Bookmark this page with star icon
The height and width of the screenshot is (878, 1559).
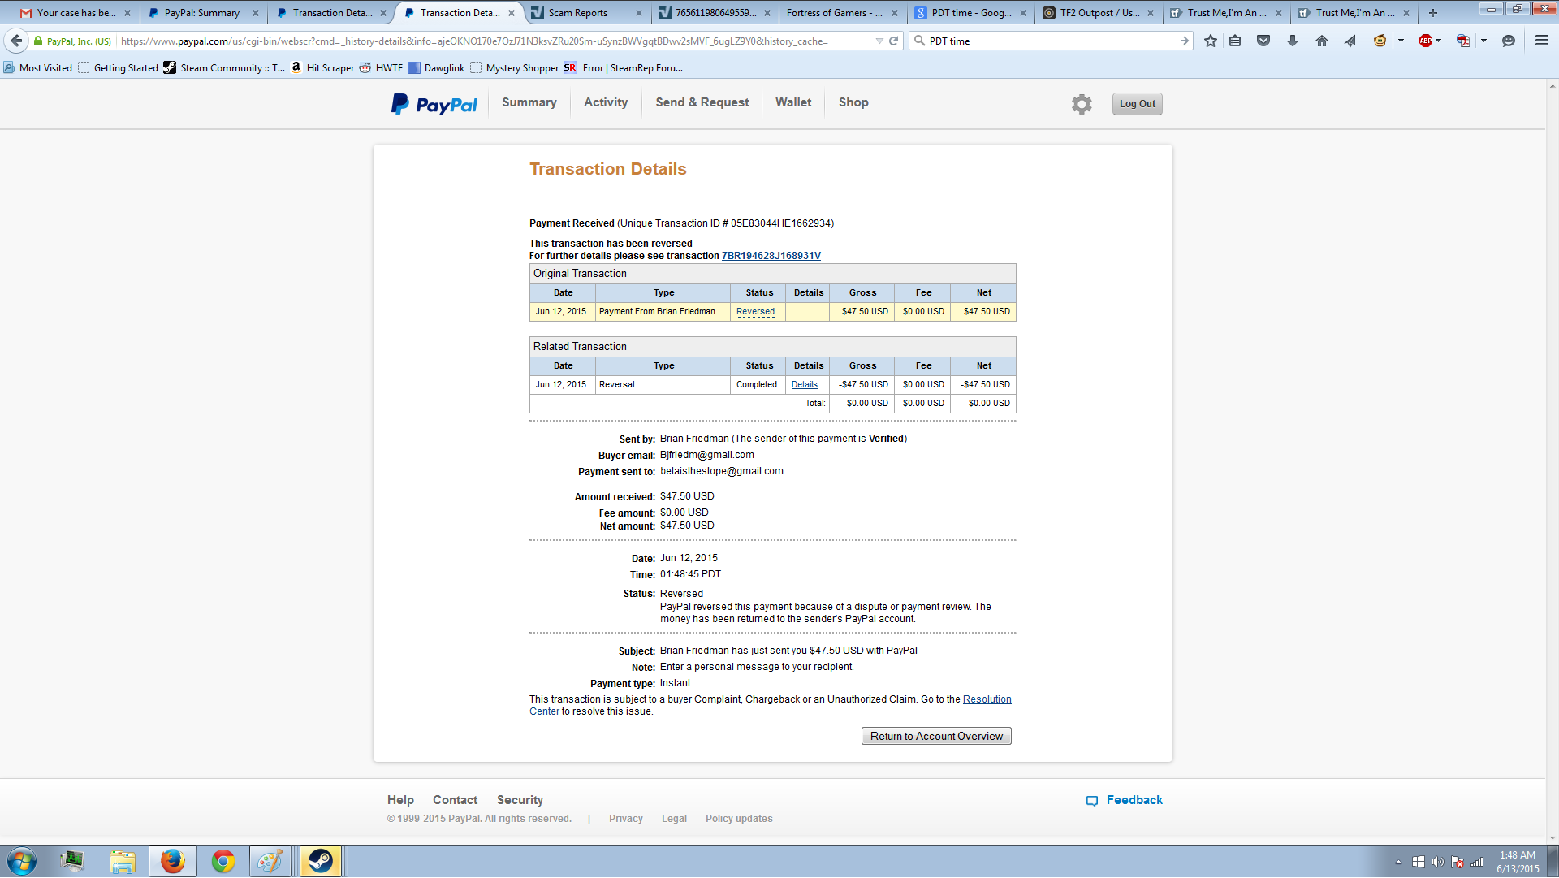click(x=1211, y=41)
